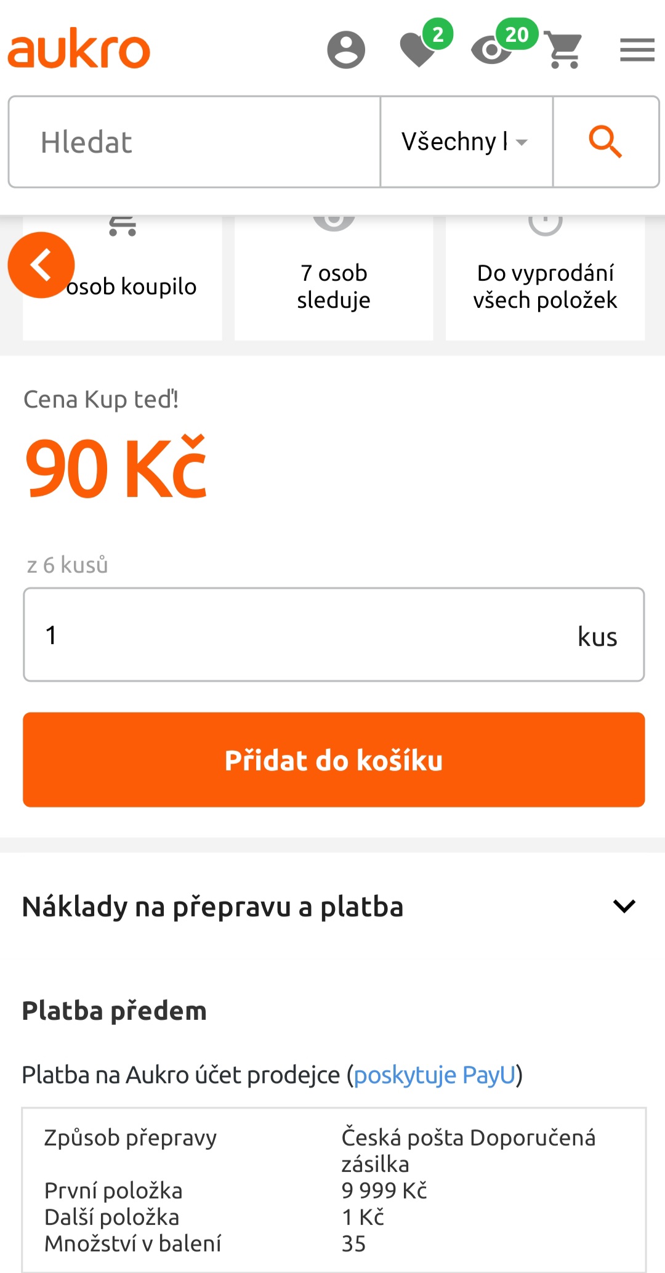Image resolution: width=665 pixels, height=1273 pixels.
Task: Click the orange magnifier search icon
Action: (x=605, y=142)
